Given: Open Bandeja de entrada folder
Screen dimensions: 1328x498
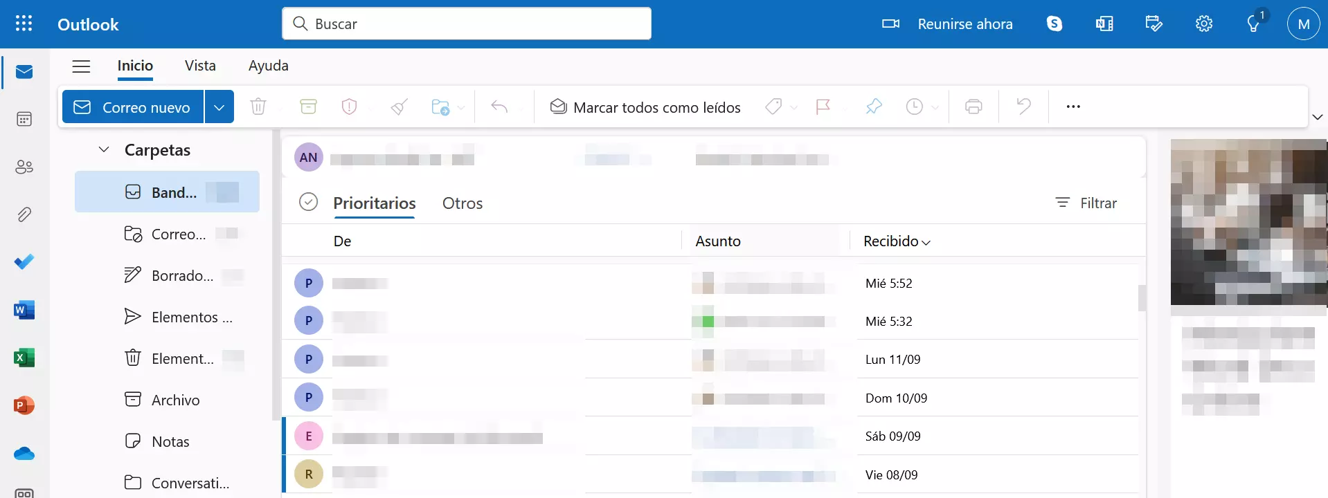Looking at the screenshot, I should (x=167, y=192).
